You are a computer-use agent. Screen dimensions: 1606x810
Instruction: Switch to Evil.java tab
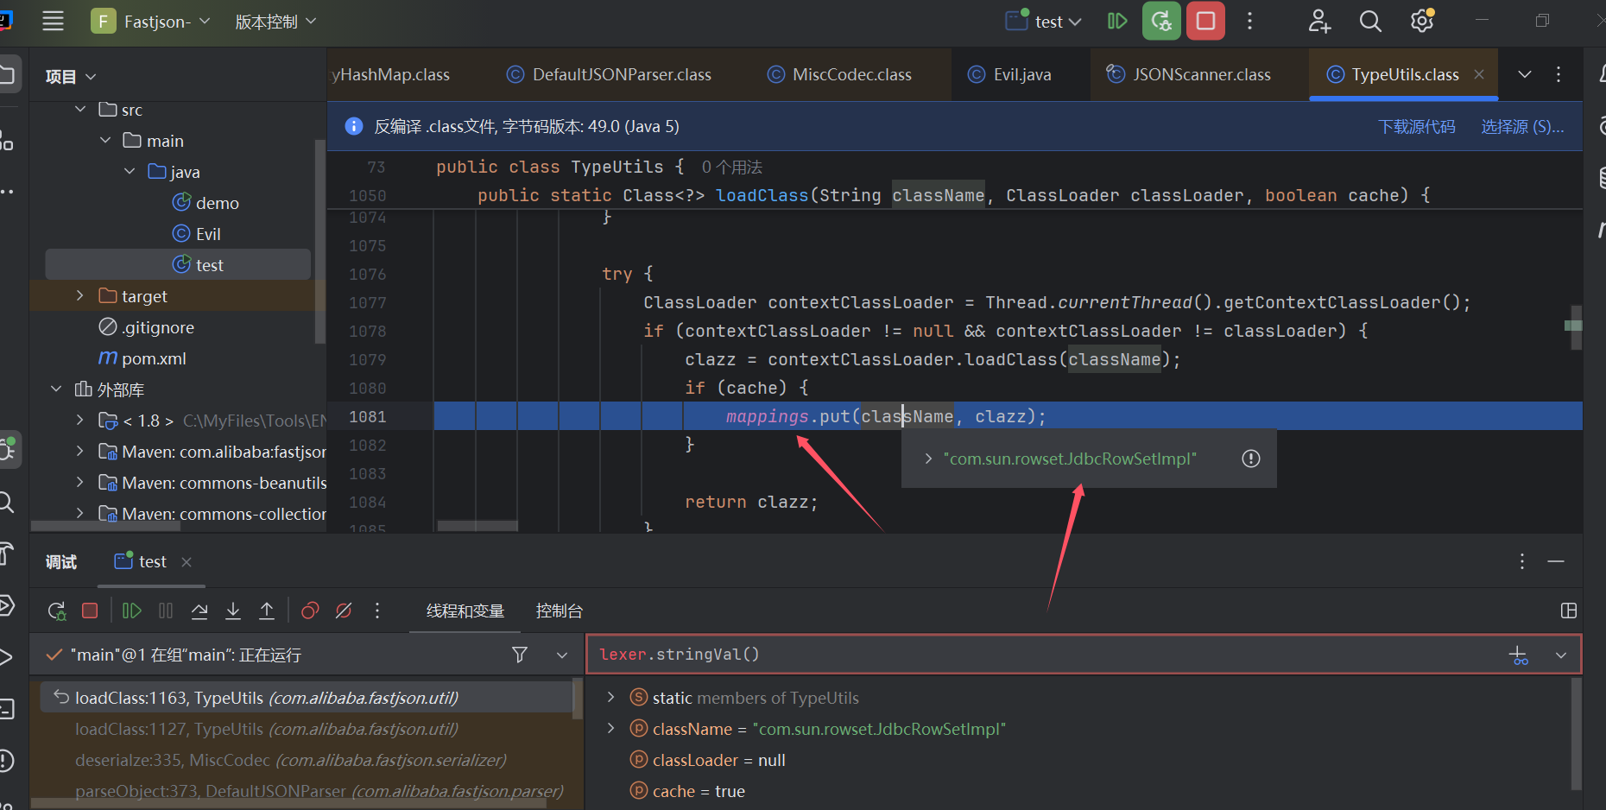coord(1009,74)
